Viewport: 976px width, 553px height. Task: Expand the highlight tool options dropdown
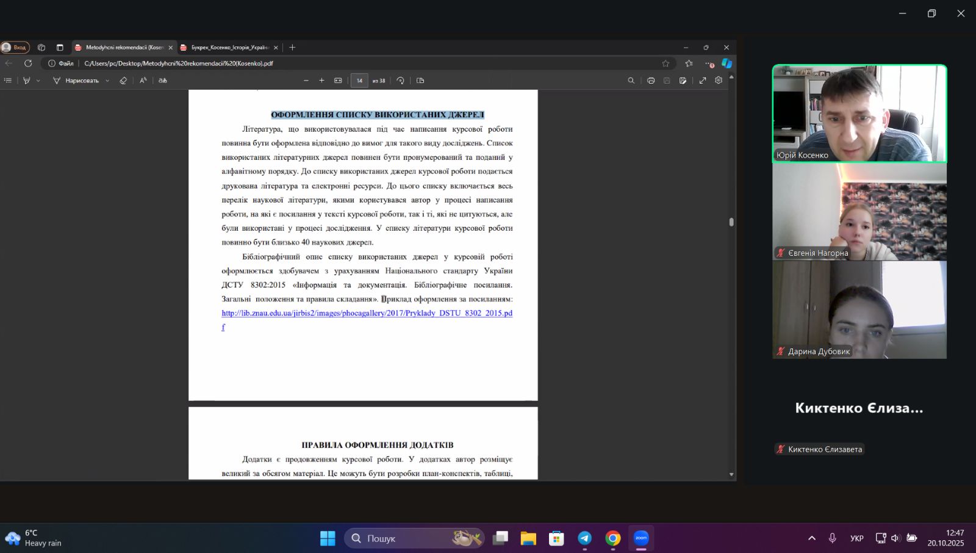38,81
